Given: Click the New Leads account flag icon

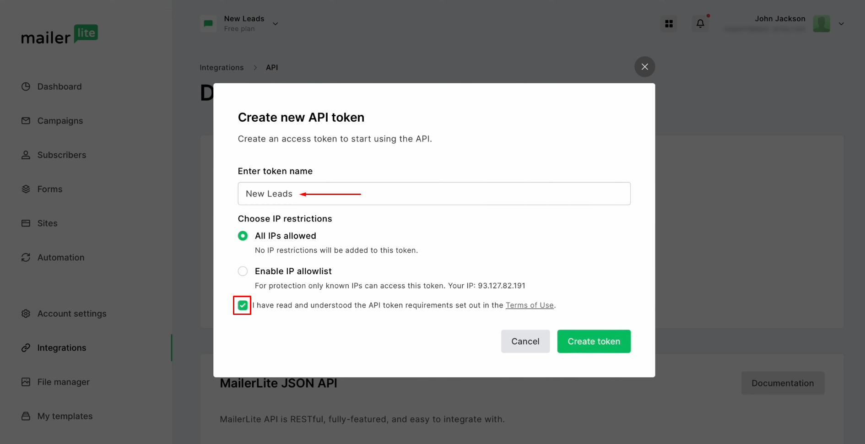Looking at the screenshot, I should pos(208,23).
